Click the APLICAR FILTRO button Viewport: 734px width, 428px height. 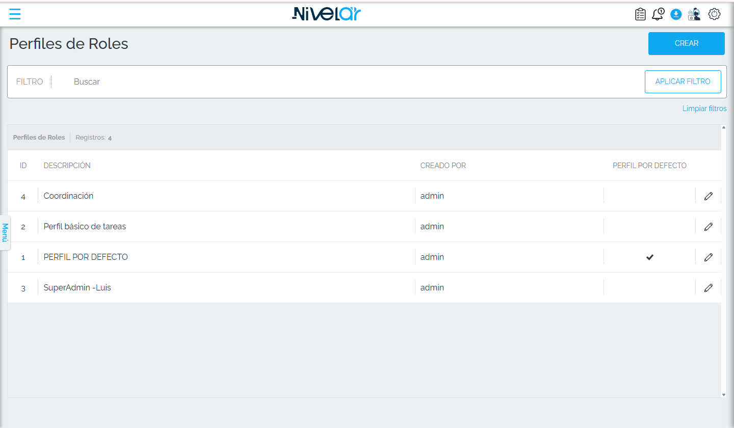click(x=683, y=82)
